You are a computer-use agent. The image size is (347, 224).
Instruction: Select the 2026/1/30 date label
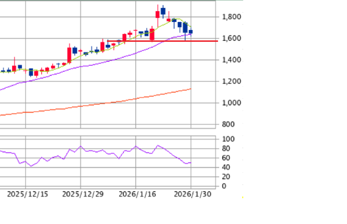coord(193,194)
